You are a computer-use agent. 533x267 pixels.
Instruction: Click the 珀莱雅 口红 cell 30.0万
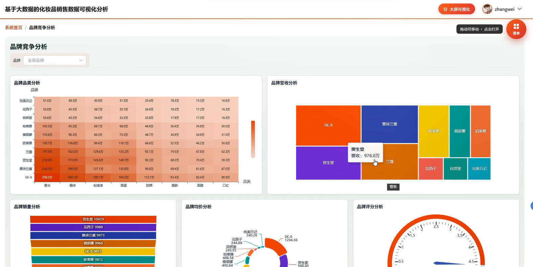click(x=226, y=127)
